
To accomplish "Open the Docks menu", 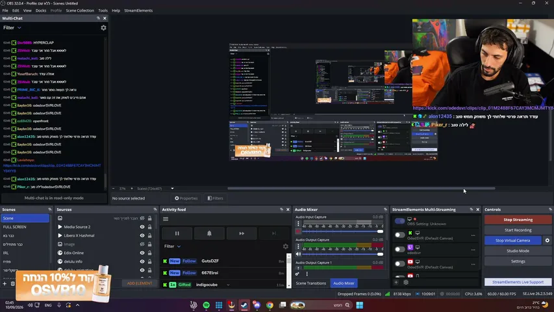I will pos(41,10).
